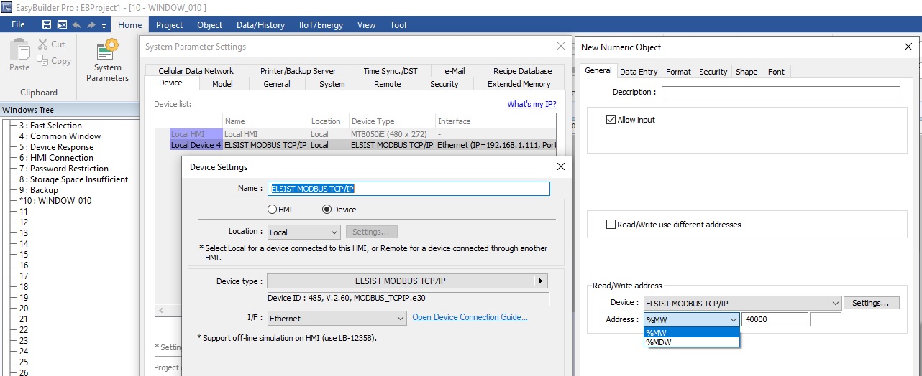
Task: Choose the Device radio button
Action: click(x=327, y=210)
